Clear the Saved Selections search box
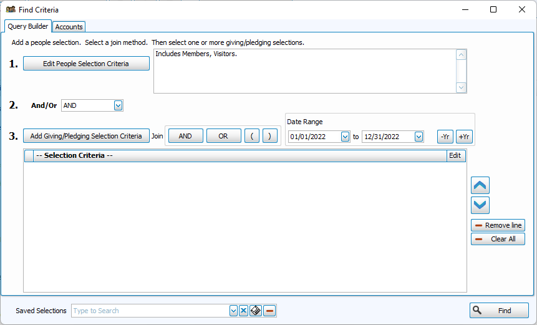Image resolution: width=537 pixels, height=325 pixels. pyautogui.click(x=244, y=311)
